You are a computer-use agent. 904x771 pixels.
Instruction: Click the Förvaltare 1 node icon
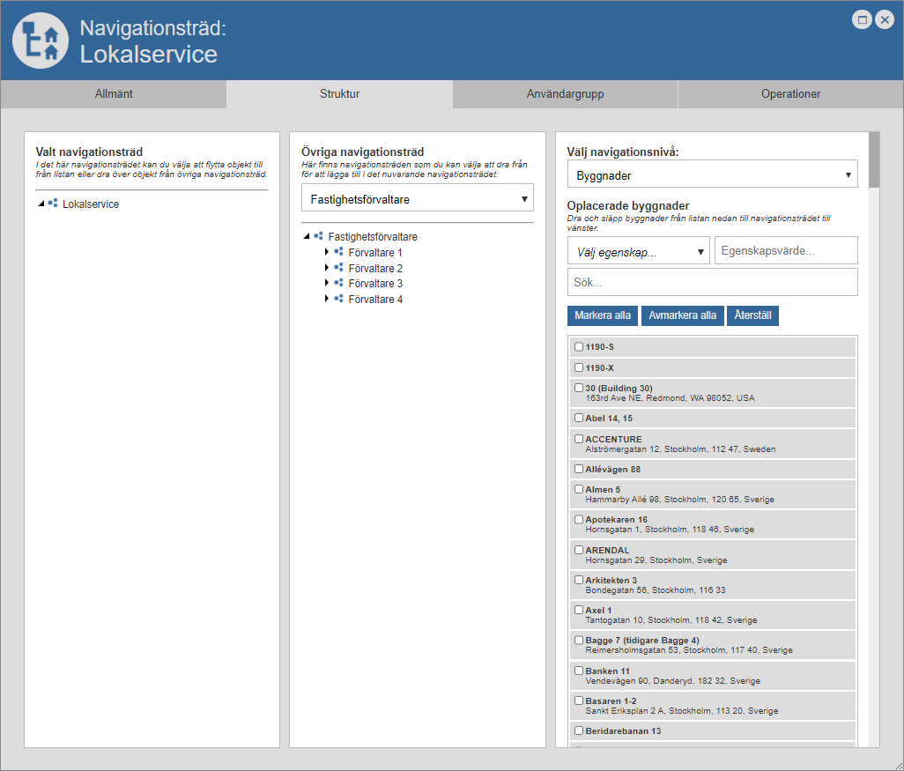coord(338,252)
